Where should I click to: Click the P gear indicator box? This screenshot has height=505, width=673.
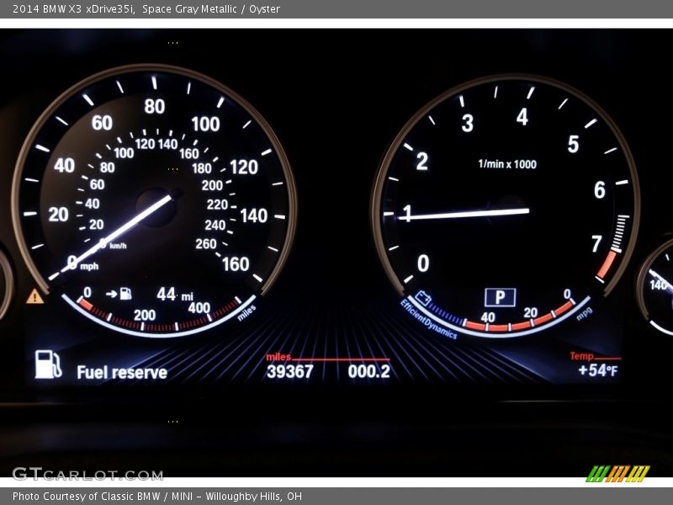[500, 297]
